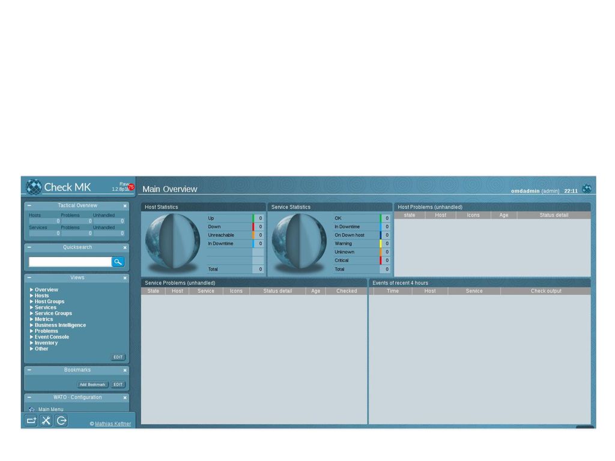Click the WATO Main Menu home icon
The width and height of the screenshot is (615, 461).
coord(32,409)
